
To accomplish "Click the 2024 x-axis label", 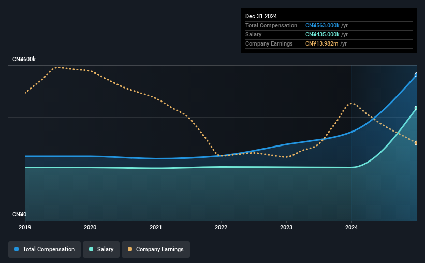I will 351,227.
